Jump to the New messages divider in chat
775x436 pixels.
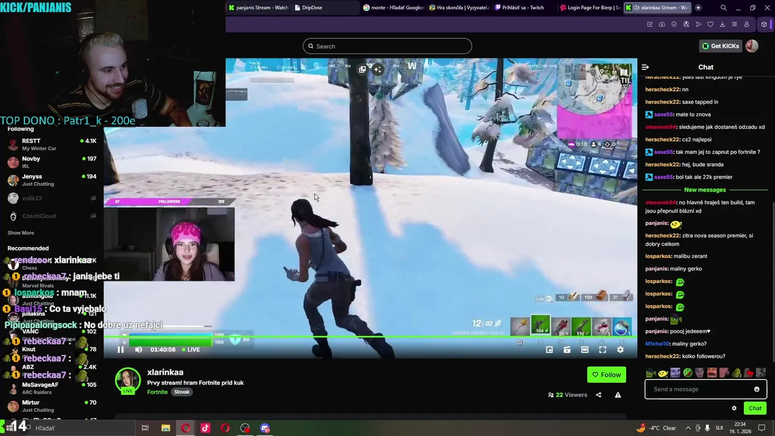[x=705, y=190]
